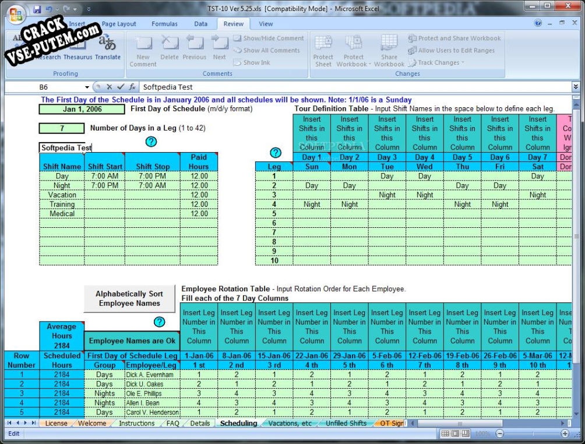Switch to the Page Layout tab
This screenshot has width=585, height=444.
[x=119, y=24]
